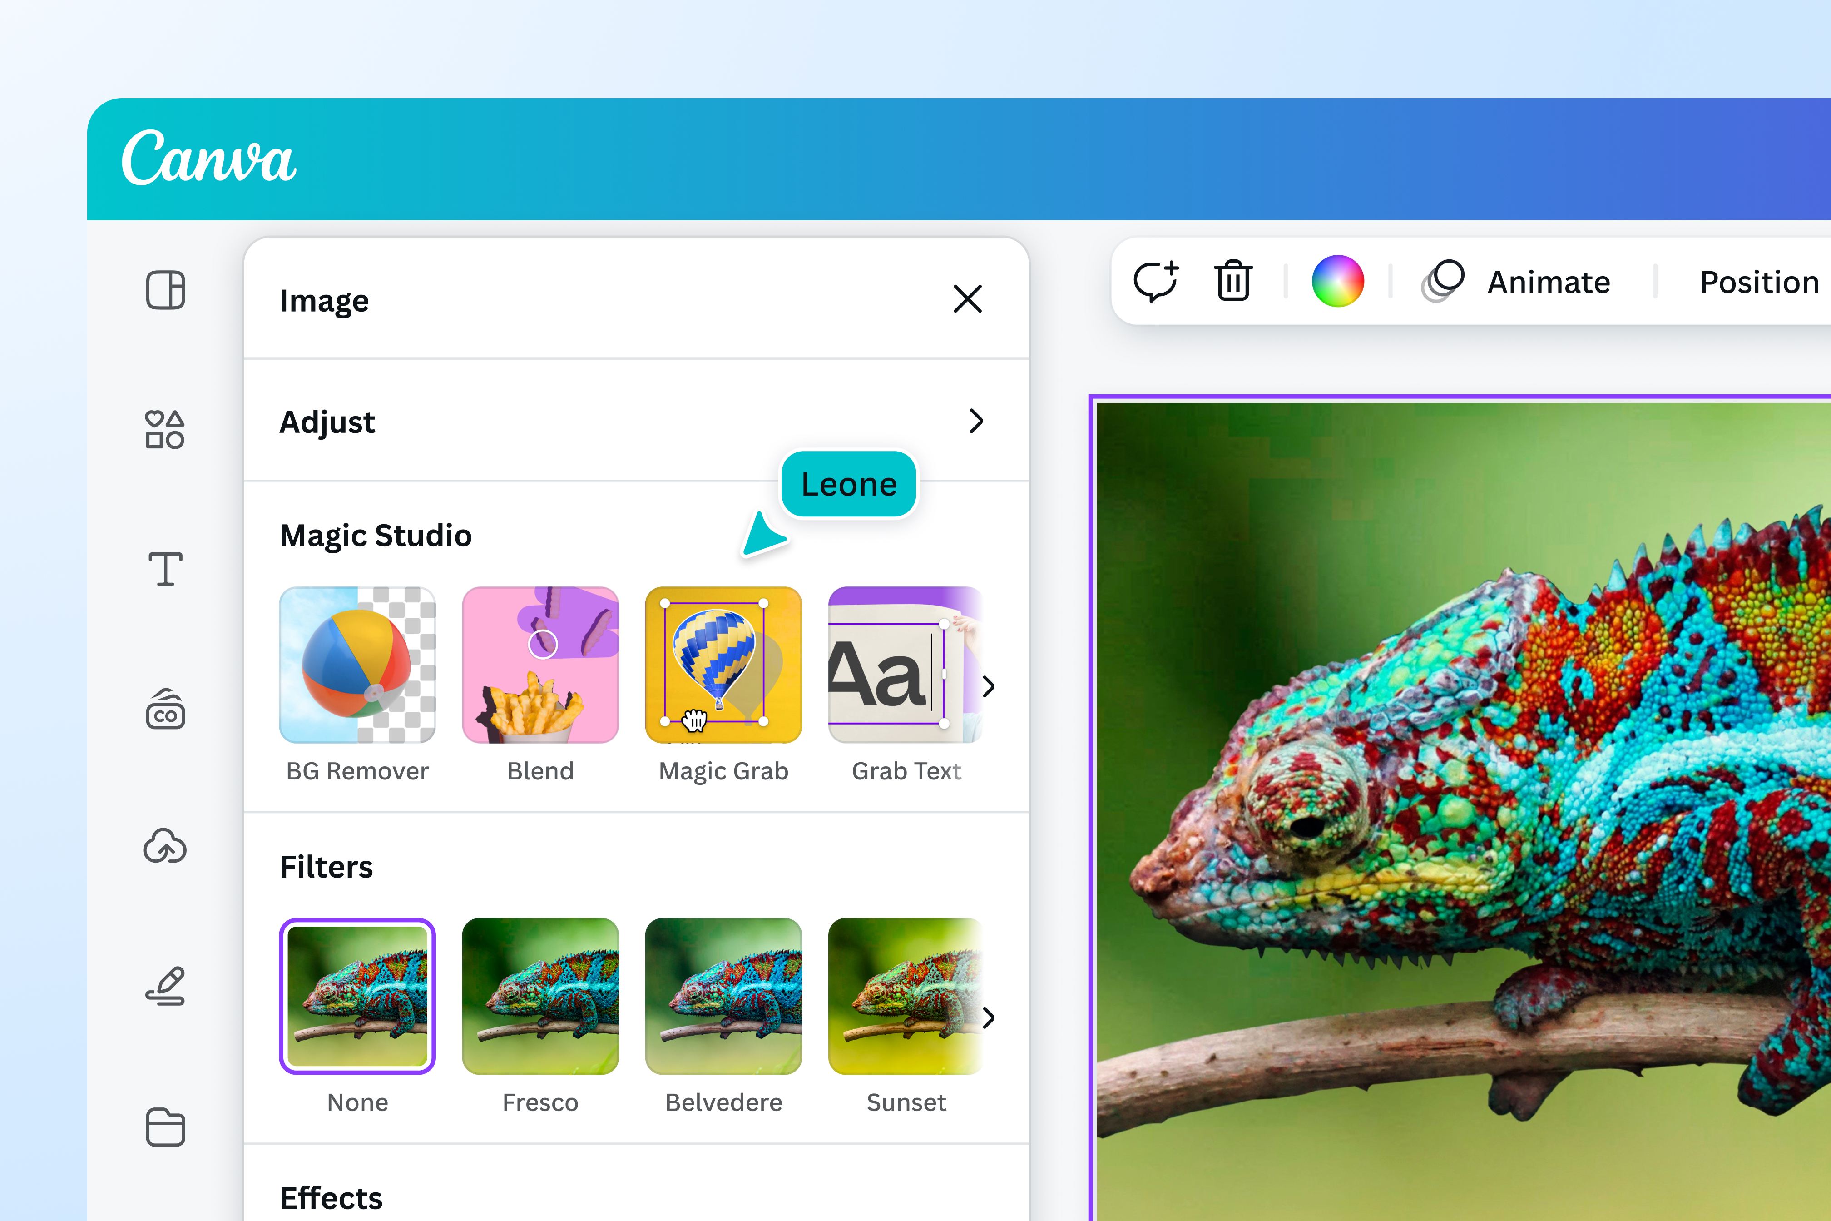Screen dimensions: 1831x1221
Task: Click the Adjust chevron arrow
Action: coord(976,421)
